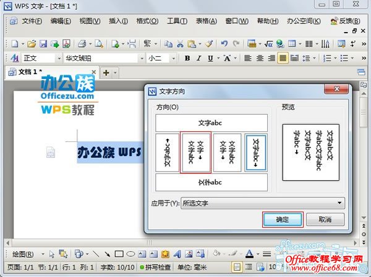Viewport: 371px width, 277px height.
Task: Open the 华文琥珀 font name dropdown
Action: tap(142, 58)
